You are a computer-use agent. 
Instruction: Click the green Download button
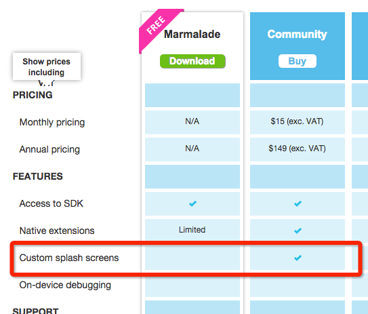[x=192, y=61]
